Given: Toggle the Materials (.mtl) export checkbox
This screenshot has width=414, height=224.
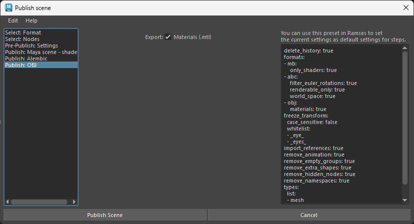Looking at the screenshot, I should [168, 37].
